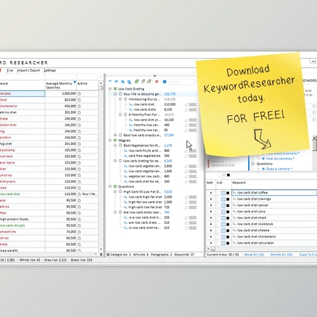Click black list square for low carb diet cheese
317x317 pixels.
(228, 230)
